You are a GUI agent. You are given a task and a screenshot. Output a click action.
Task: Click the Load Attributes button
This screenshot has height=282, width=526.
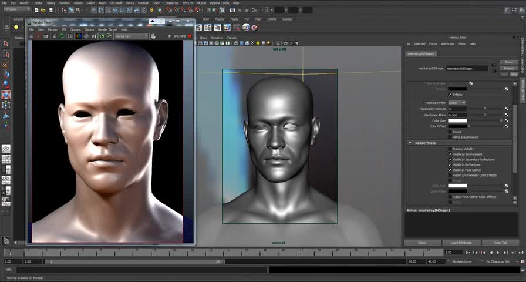click(x=461, y=243)
